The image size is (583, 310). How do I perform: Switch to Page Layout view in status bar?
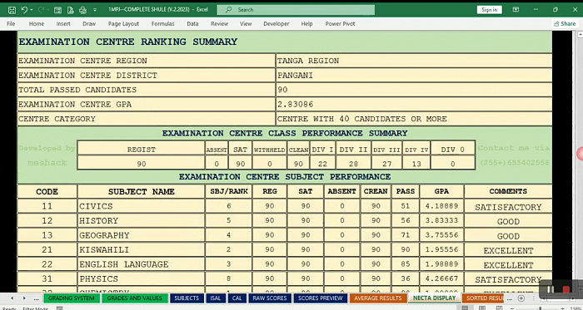pos(482,308)
